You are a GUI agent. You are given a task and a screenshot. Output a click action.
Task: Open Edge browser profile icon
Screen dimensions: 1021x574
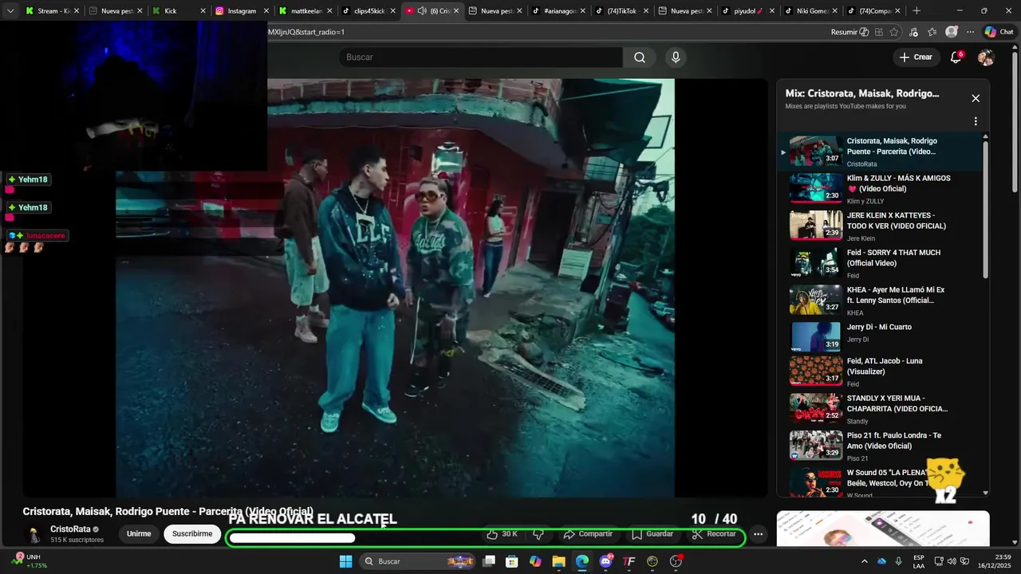951,32
